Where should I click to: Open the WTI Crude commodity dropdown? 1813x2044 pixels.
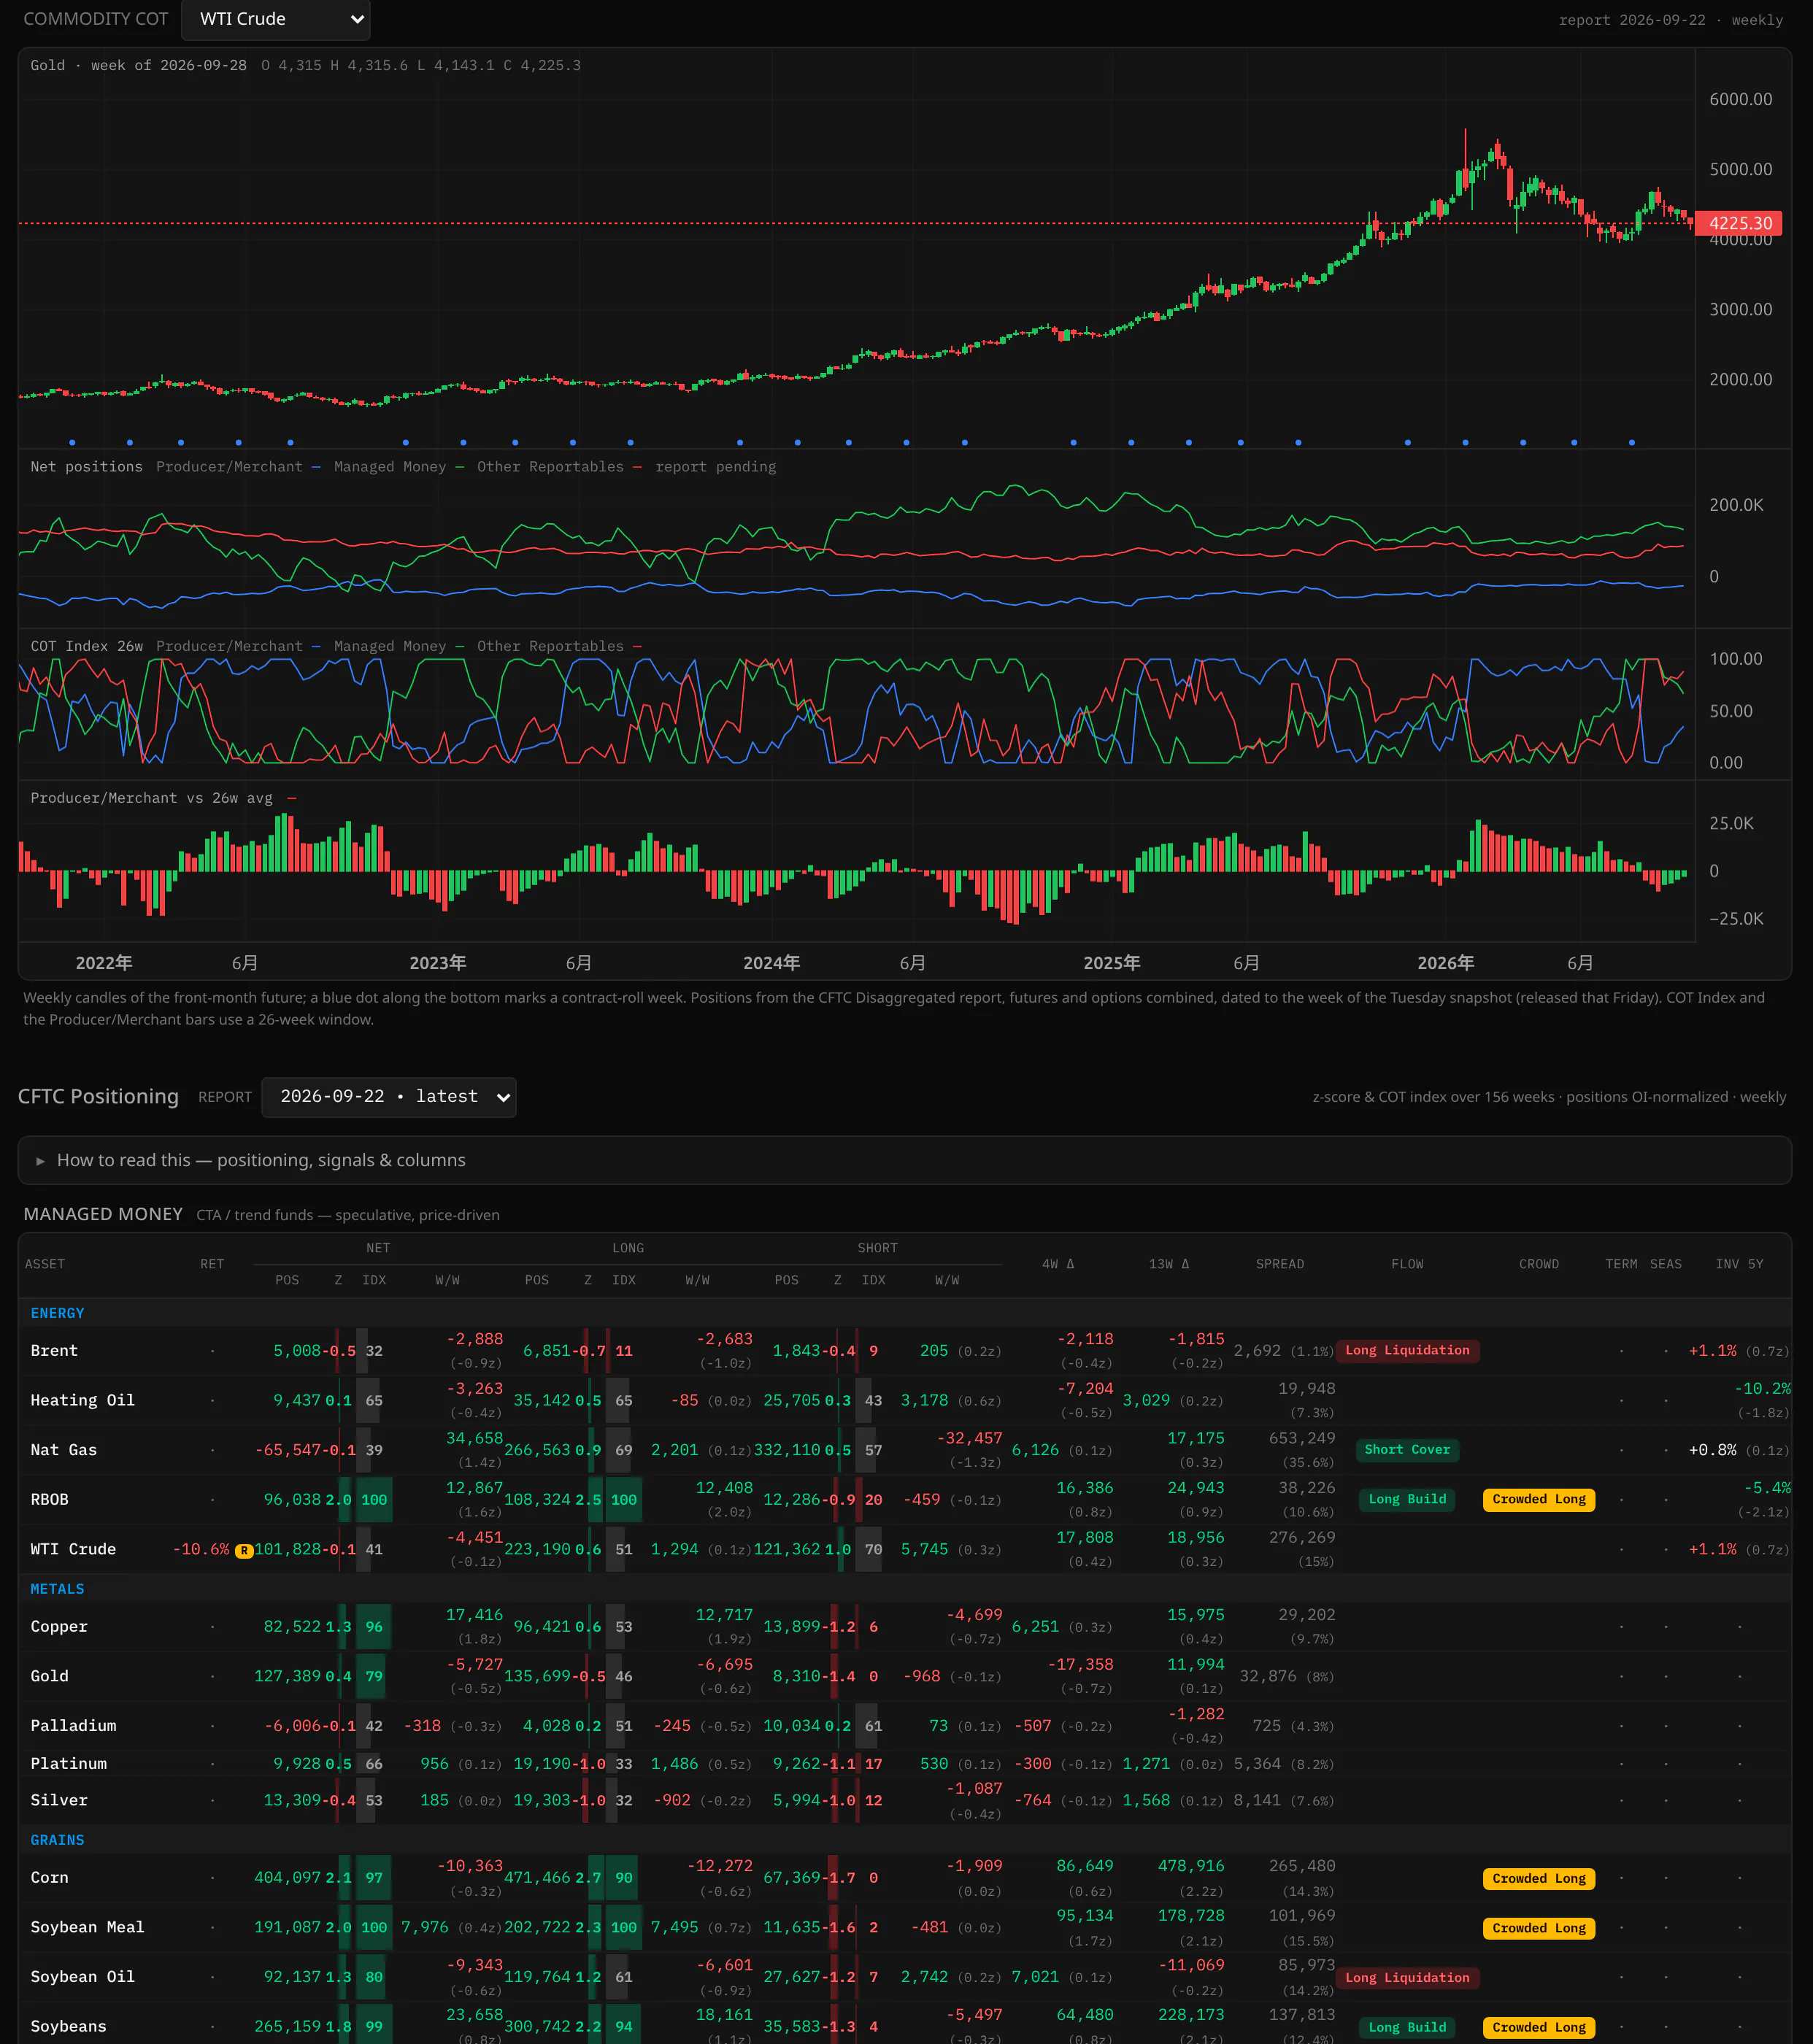click(275, 19)
